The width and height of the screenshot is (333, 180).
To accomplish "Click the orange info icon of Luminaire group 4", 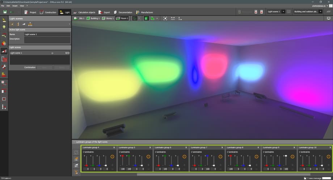I will tap(112, 157).
